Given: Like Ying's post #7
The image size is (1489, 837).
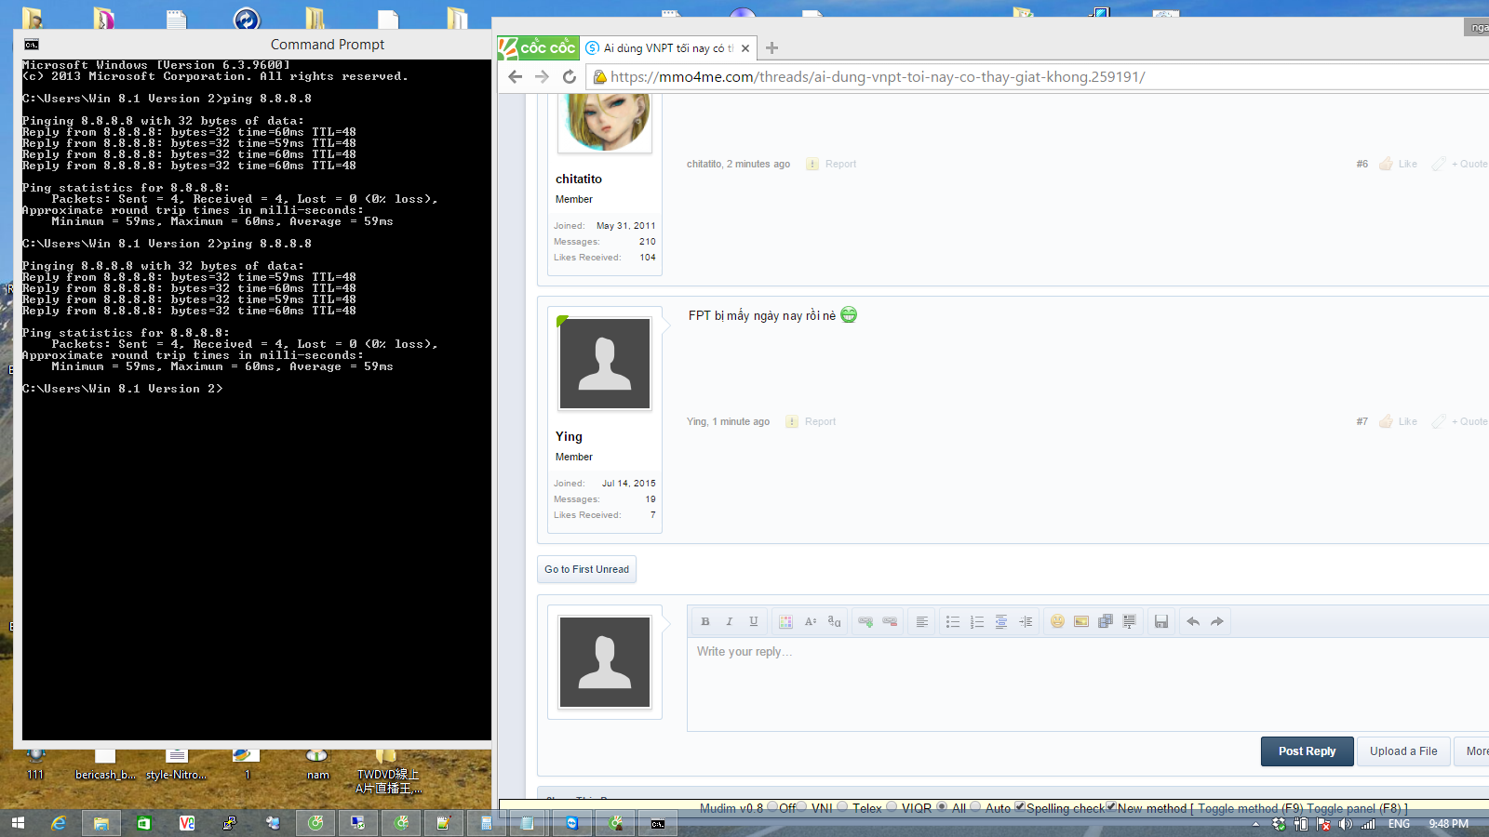Looking at the screenshot, I should tap(1399, 421).
